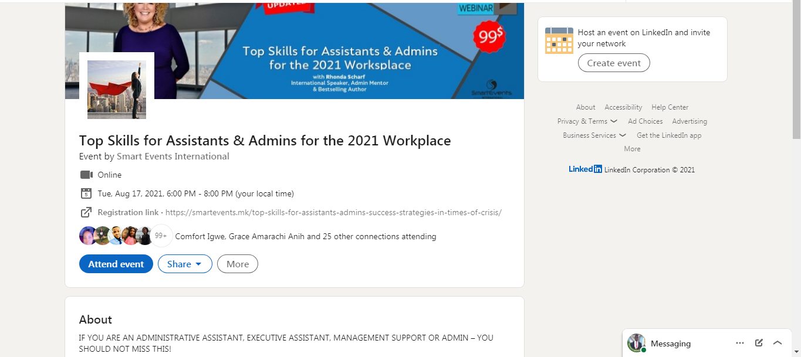Expand Business Services menu
This screenshot has width=801, height=357.
pos(594,135)
